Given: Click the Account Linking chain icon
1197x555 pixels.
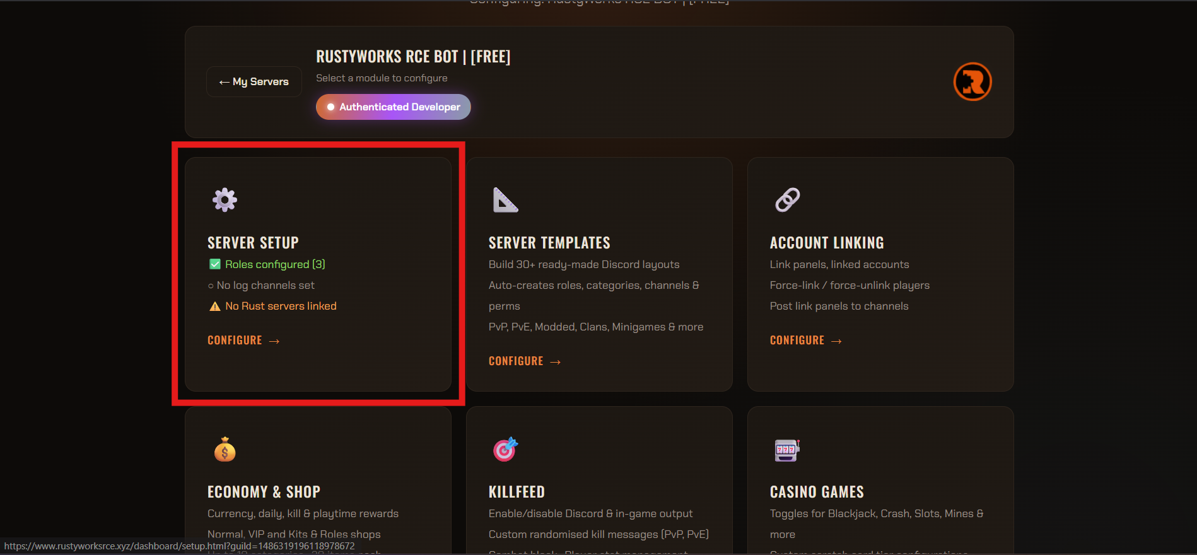Looking at the screenshot, I should point(787,200).
